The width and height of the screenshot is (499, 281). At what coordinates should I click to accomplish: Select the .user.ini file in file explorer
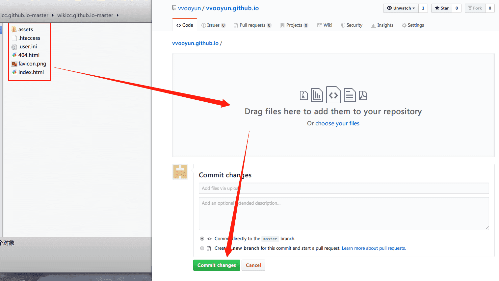click(24, 47)
